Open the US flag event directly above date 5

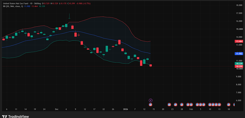[200, 105]
